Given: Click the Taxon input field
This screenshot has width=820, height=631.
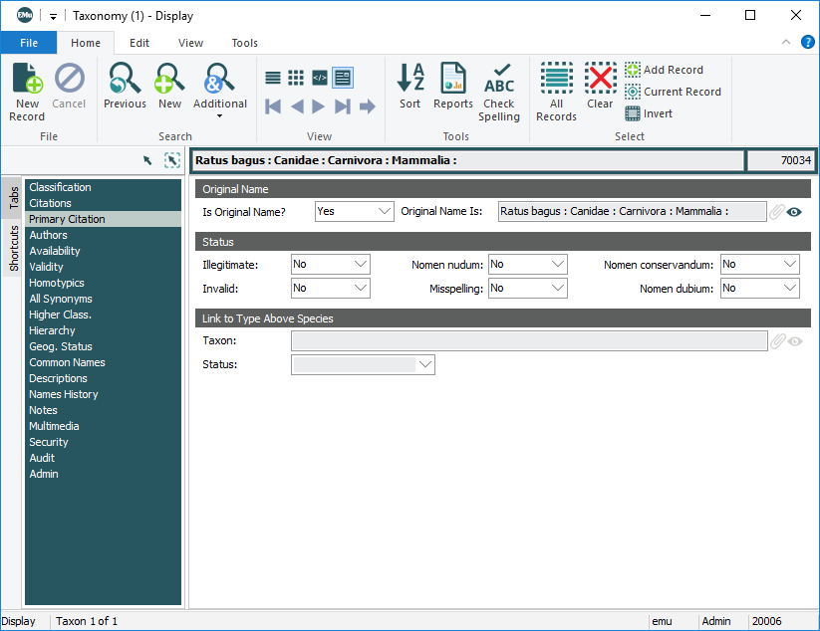Looking at the screenshot, I should (528, 341).
